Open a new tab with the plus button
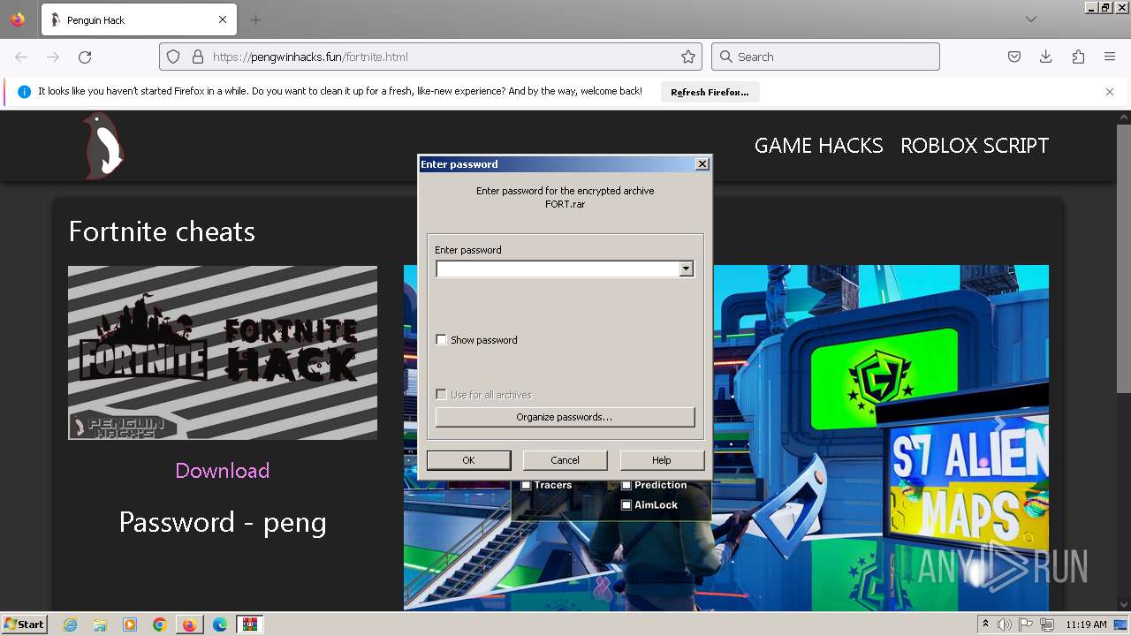This screenshot has height=636, width=1131. 255,19
